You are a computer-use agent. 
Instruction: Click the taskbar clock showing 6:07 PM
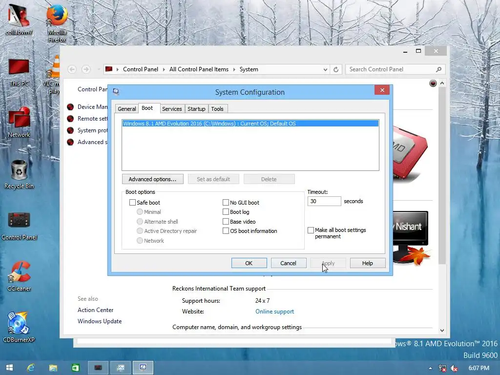click(479, 368)
